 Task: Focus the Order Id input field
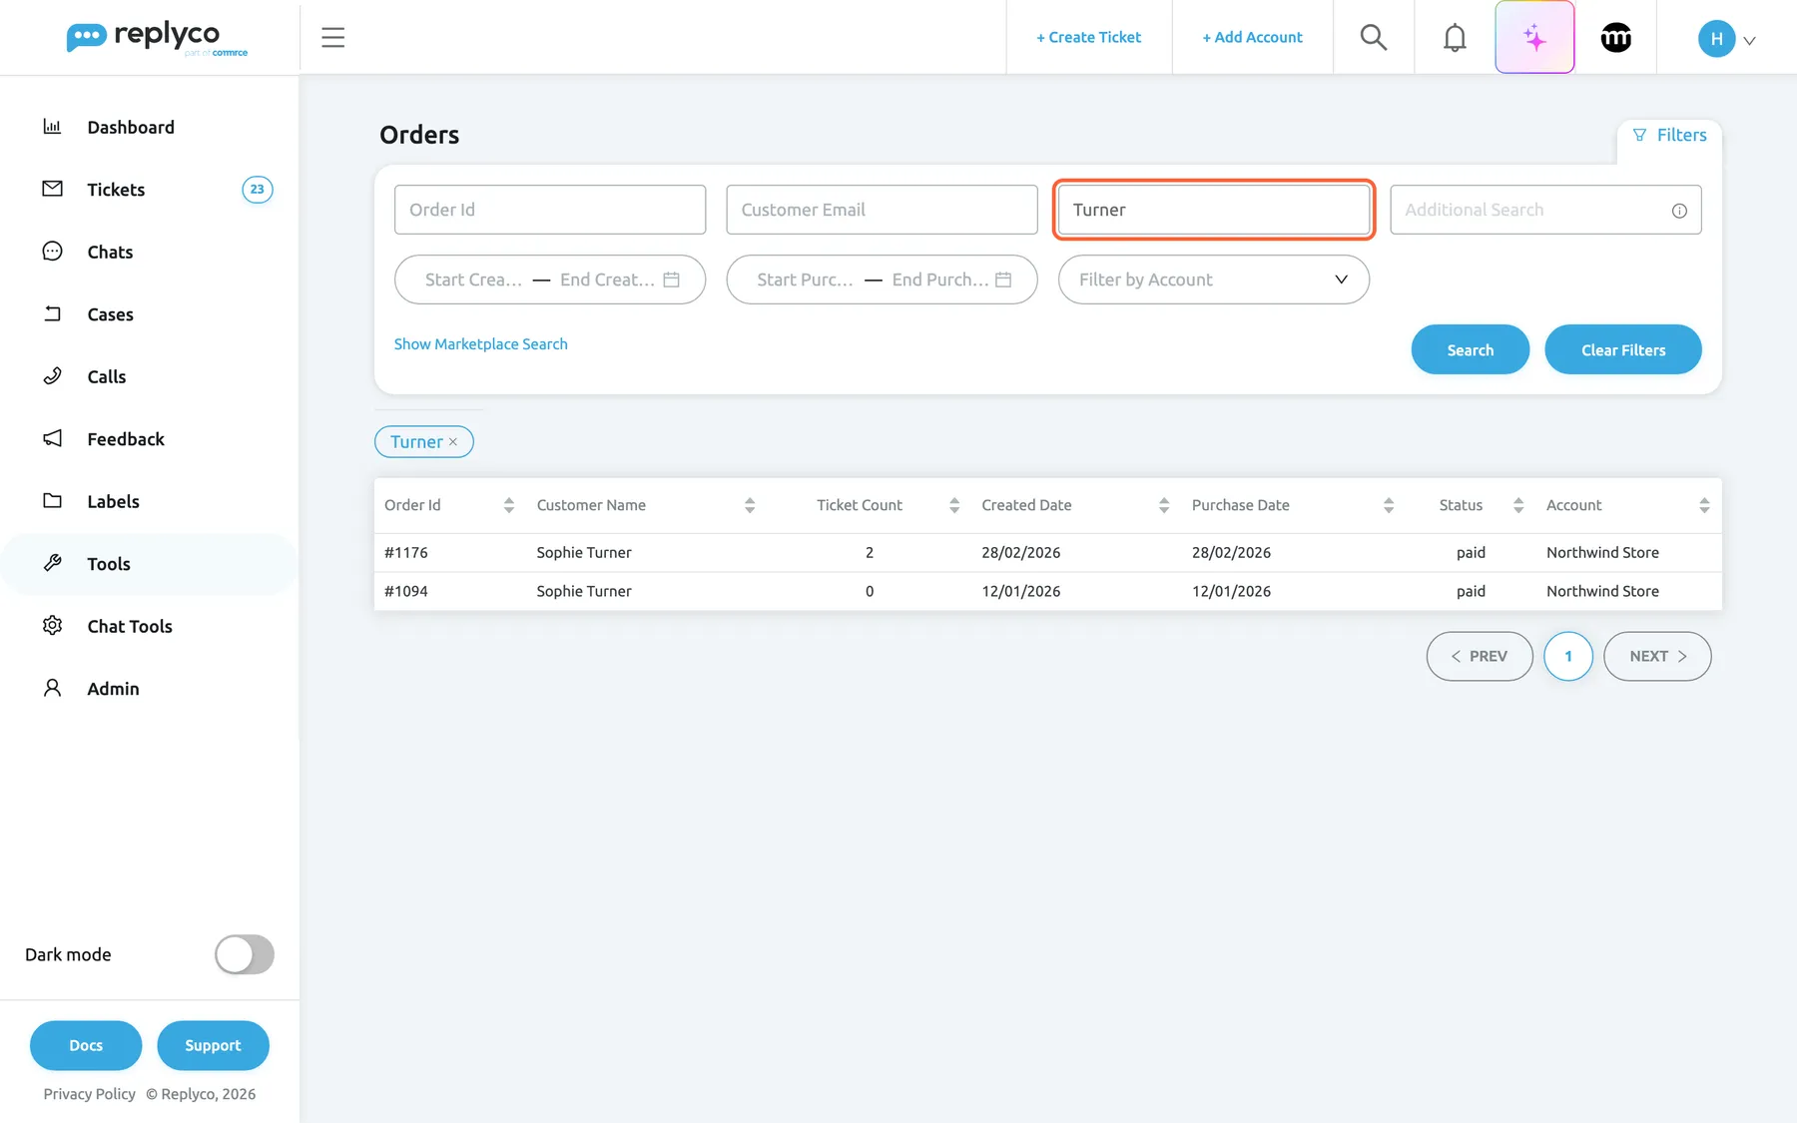[x=550, y=210]
